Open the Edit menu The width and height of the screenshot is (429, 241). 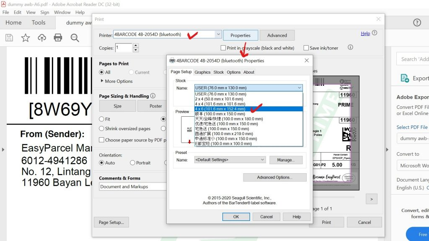[x=18, y=12]
